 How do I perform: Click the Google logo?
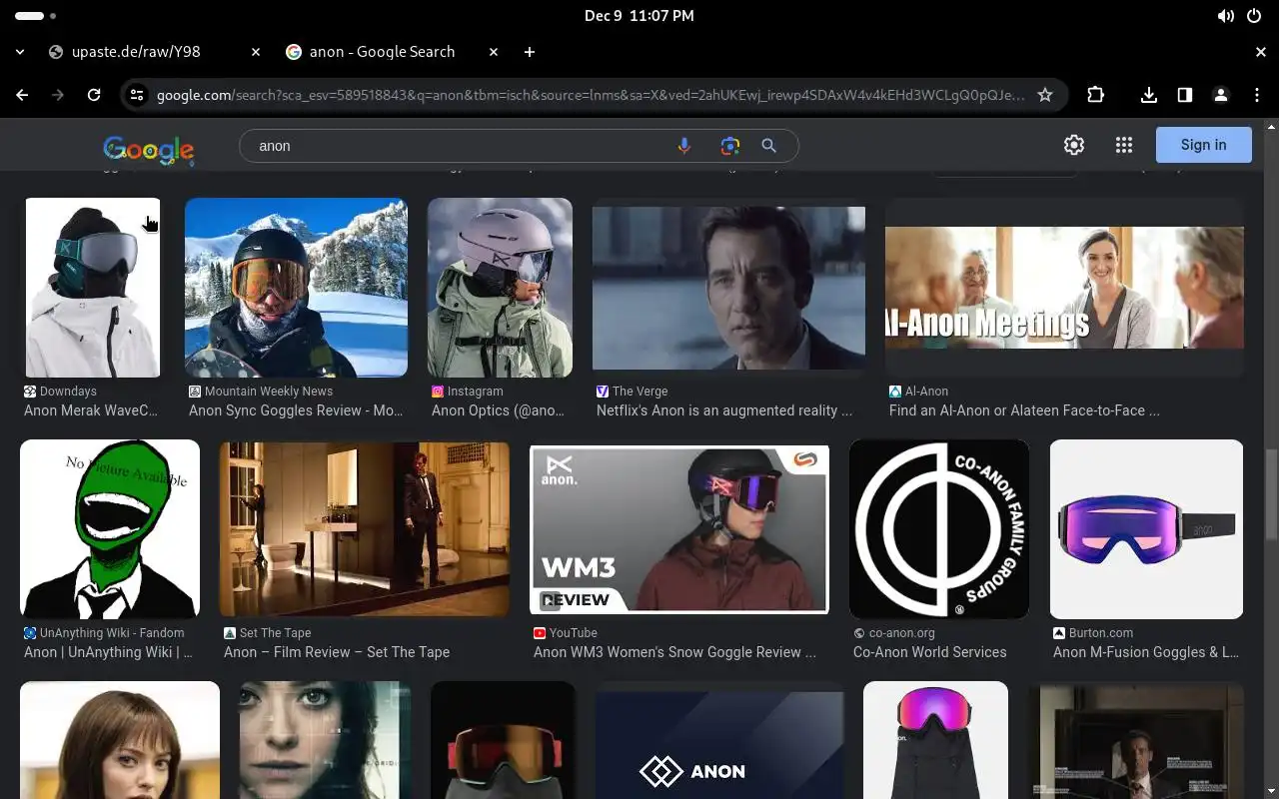pos(148,149)
